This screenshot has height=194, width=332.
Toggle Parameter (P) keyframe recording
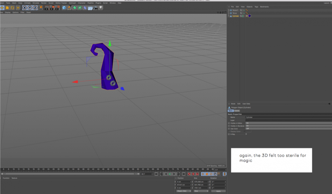pos(215,174)
